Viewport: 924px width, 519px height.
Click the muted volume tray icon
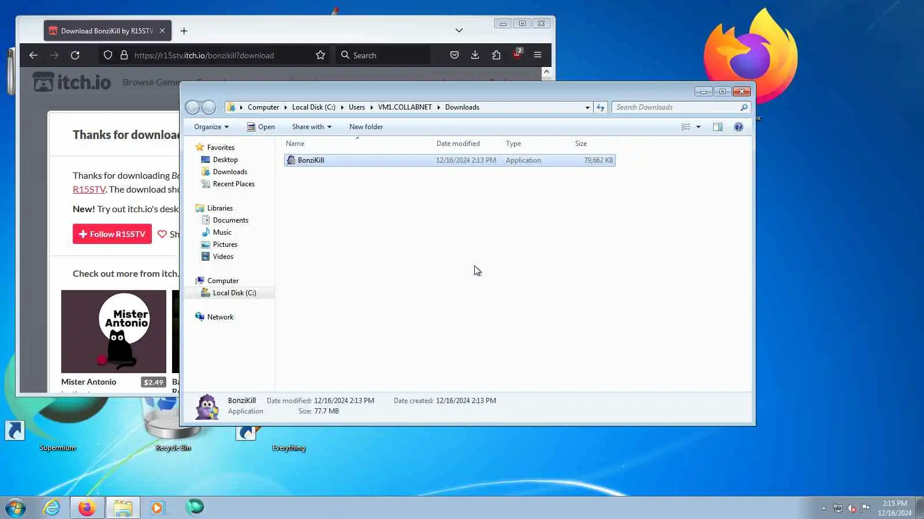coord(852,508)
